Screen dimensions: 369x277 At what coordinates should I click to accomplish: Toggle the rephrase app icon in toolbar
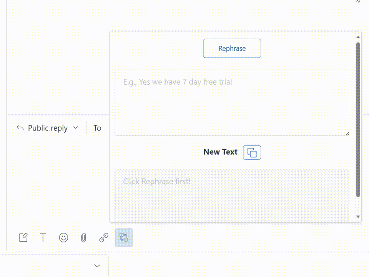124,237
